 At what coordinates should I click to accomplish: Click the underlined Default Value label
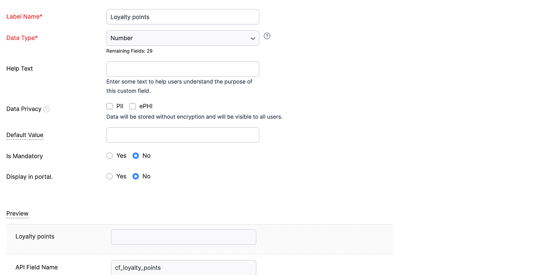click(x=25, y=135)
